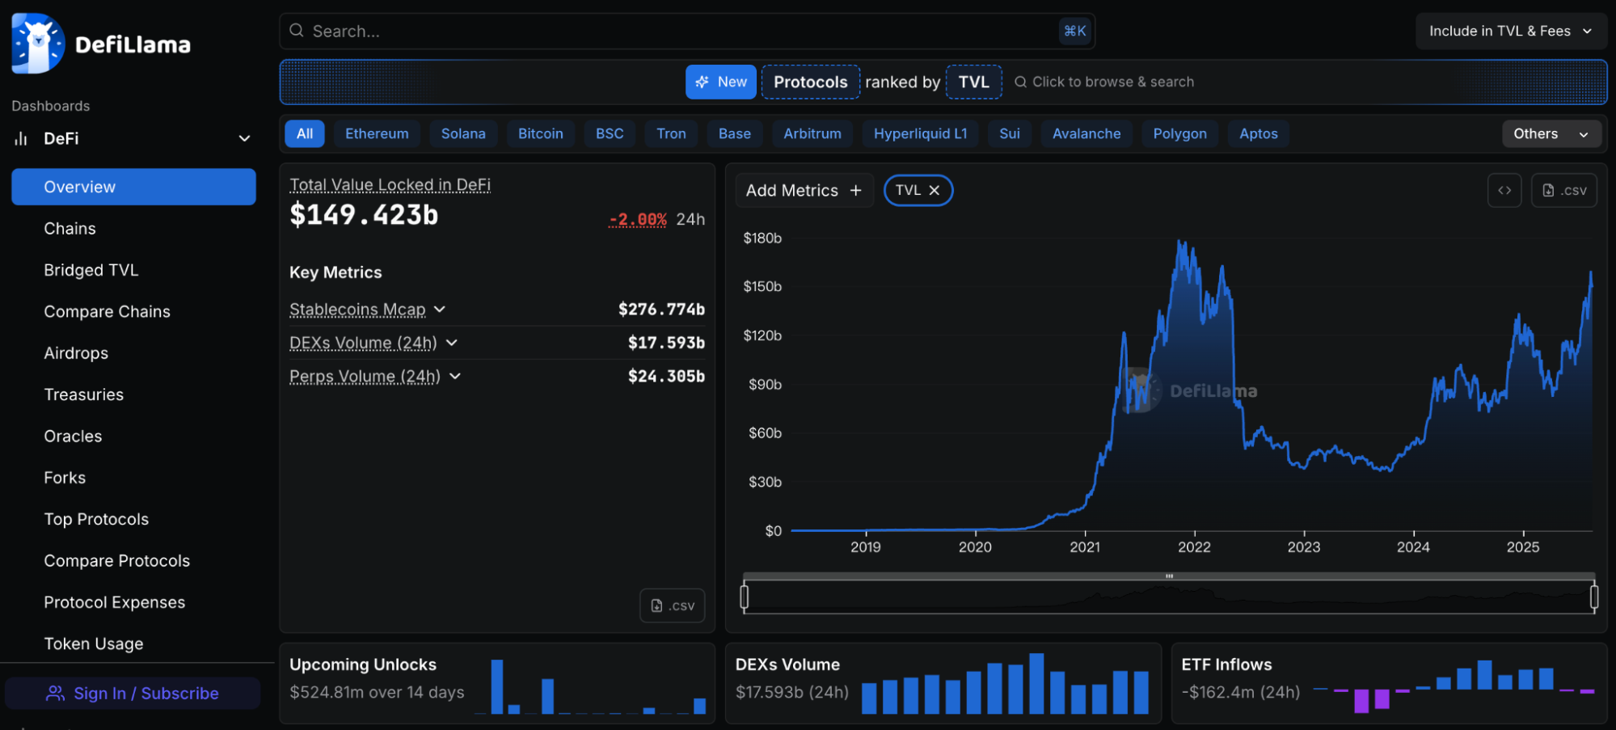Expand the DEXs Volume (24h) details

tap(452, 343)
